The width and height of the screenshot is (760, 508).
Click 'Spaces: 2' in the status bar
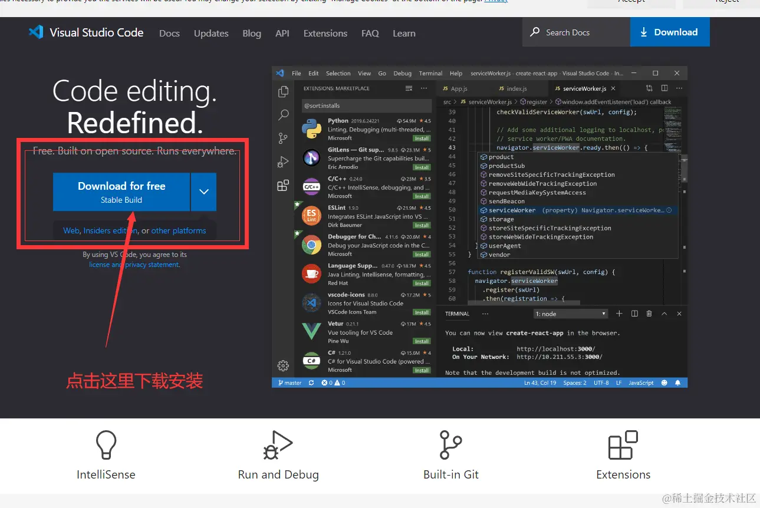pyautogui.click(x=575, y=383)
